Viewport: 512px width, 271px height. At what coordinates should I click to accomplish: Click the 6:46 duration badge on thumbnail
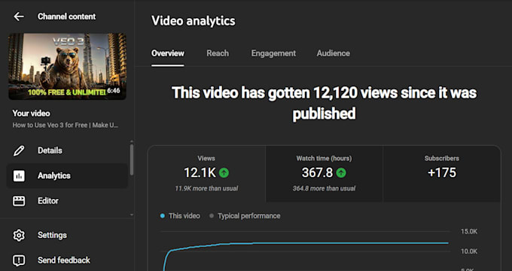point(114,91)
